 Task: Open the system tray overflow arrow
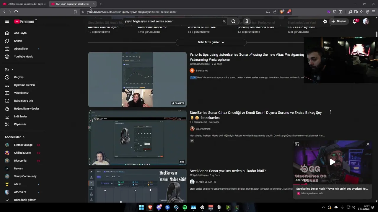point(323,207)
